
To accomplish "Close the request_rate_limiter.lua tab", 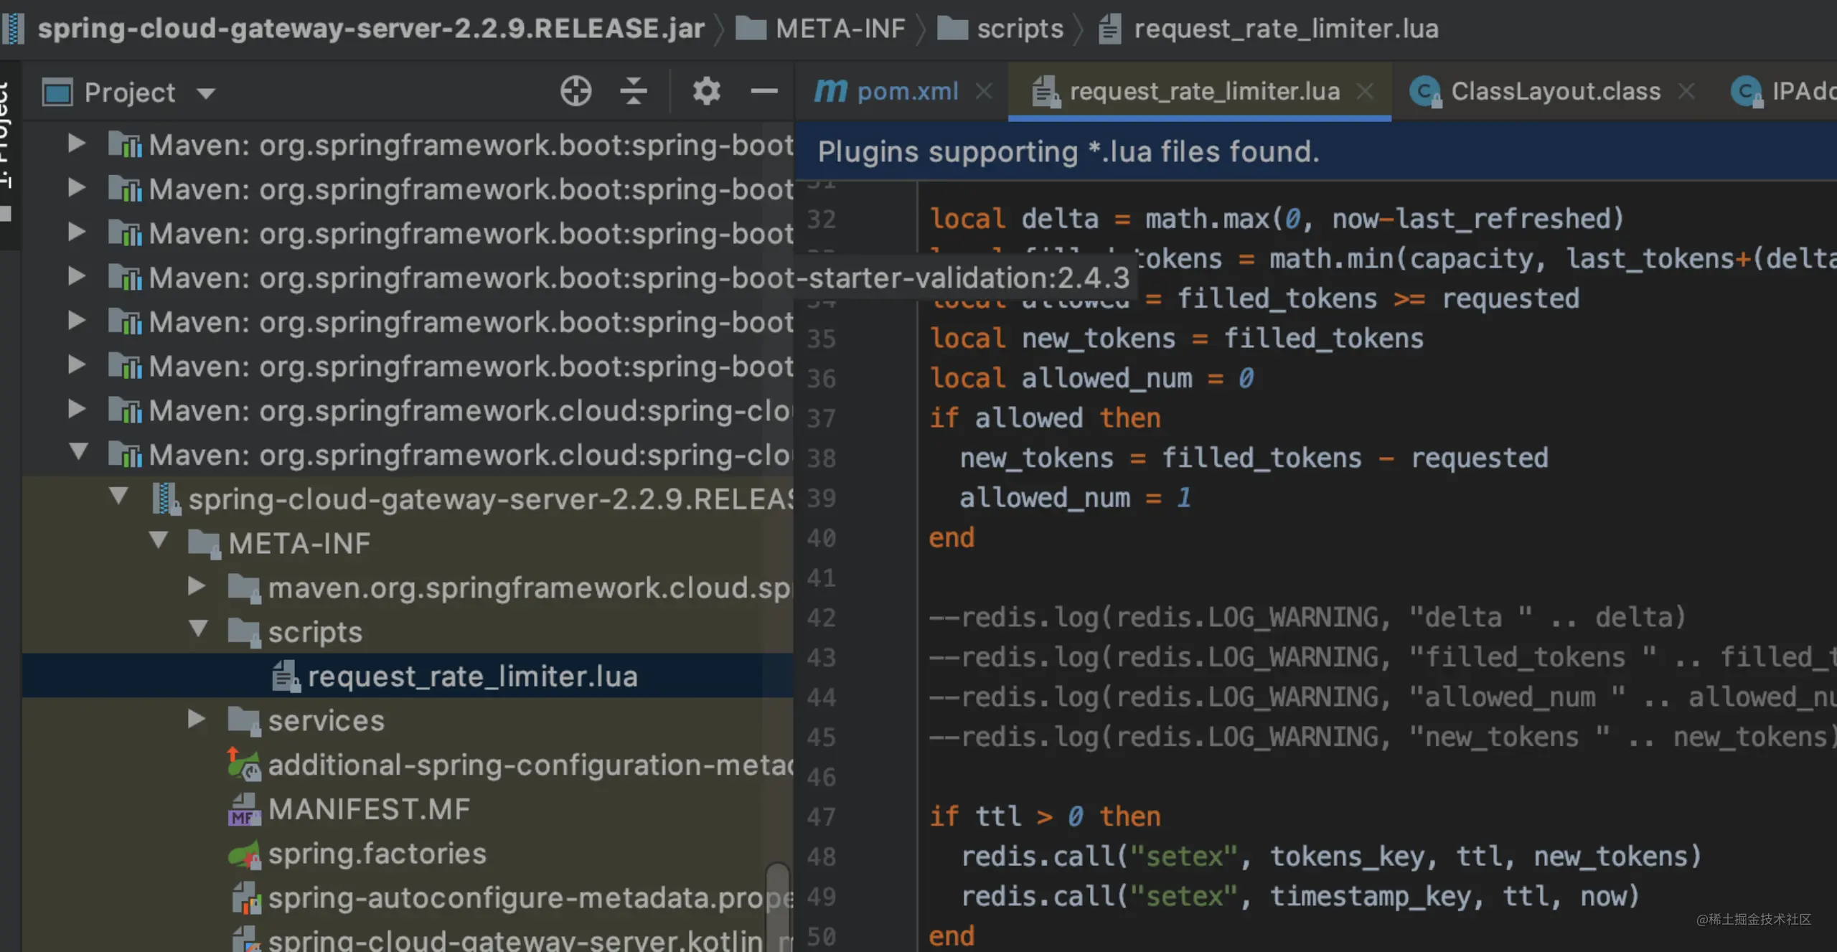I will click(1366, 91).
